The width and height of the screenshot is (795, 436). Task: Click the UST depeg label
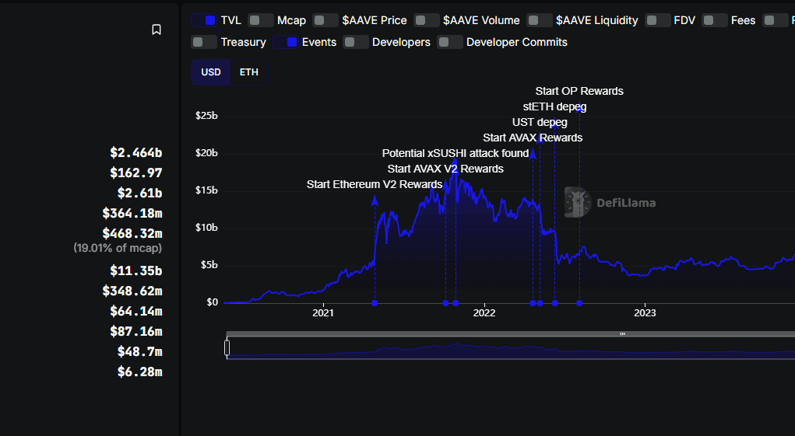click(x=540, y=122)
